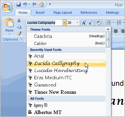Shrink font size with small A

(90, 23)
